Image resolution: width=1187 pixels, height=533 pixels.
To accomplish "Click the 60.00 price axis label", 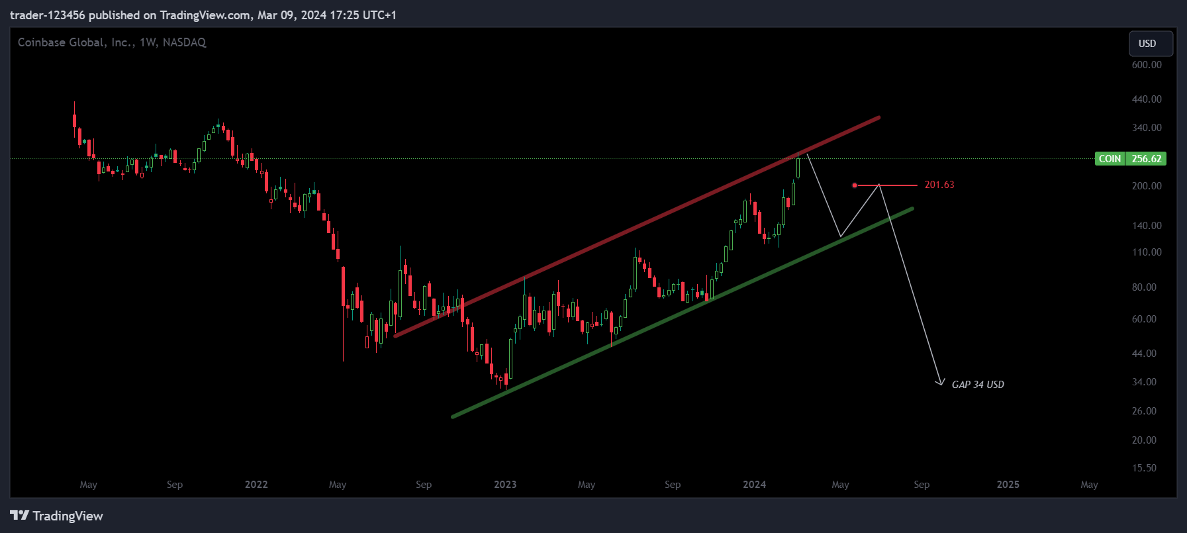I will (1144, 319).
